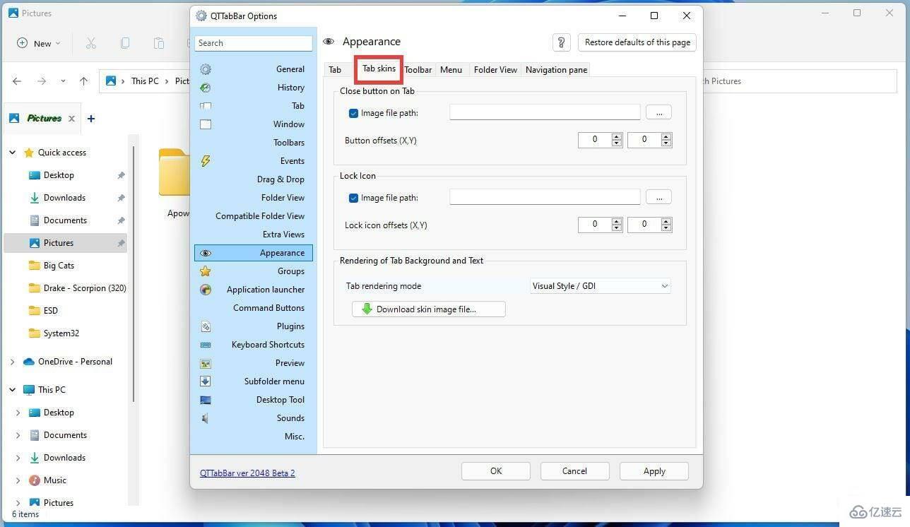
Task: Open Application launcher settings
Action: 253,290
